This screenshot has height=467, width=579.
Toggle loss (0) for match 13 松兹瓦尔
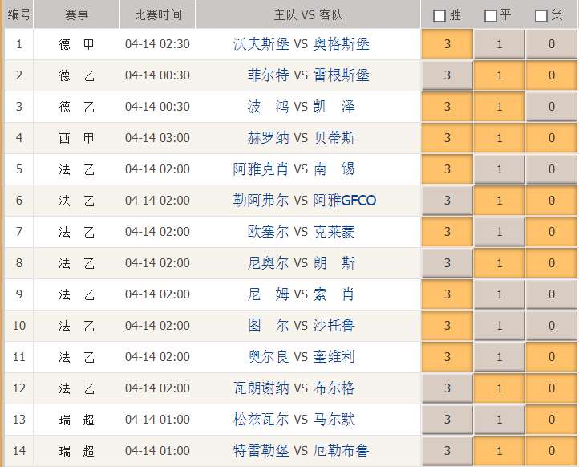[551, 420]
